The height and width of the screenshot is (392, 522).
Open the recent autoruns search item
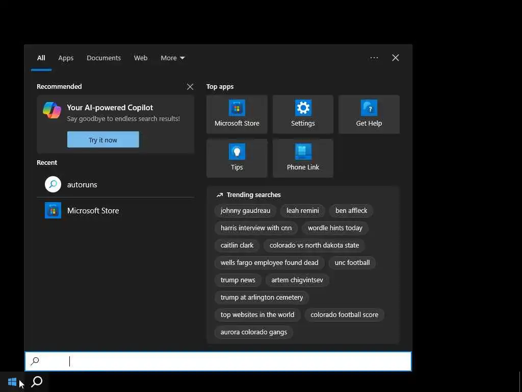116,184
